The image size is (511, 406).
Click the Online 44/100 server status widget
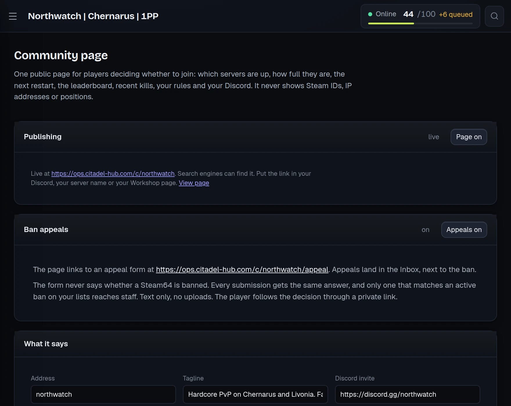tap(420, 16)
